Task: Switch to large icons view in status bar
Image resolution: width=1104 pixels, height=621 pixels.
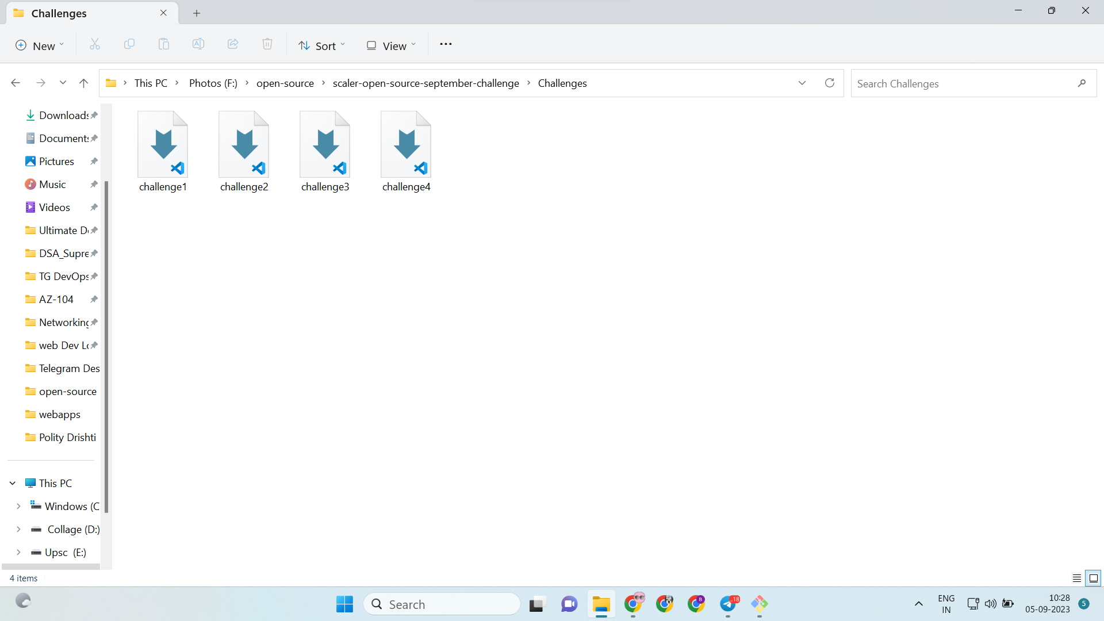Action: (1092, 578)
